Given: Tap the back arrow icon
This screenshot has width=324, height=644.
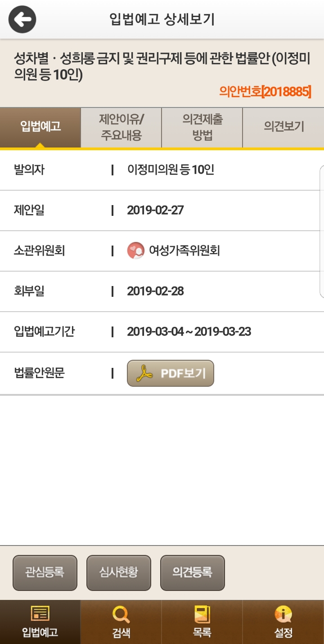Looking at the screenshot, I should point(22,19).
